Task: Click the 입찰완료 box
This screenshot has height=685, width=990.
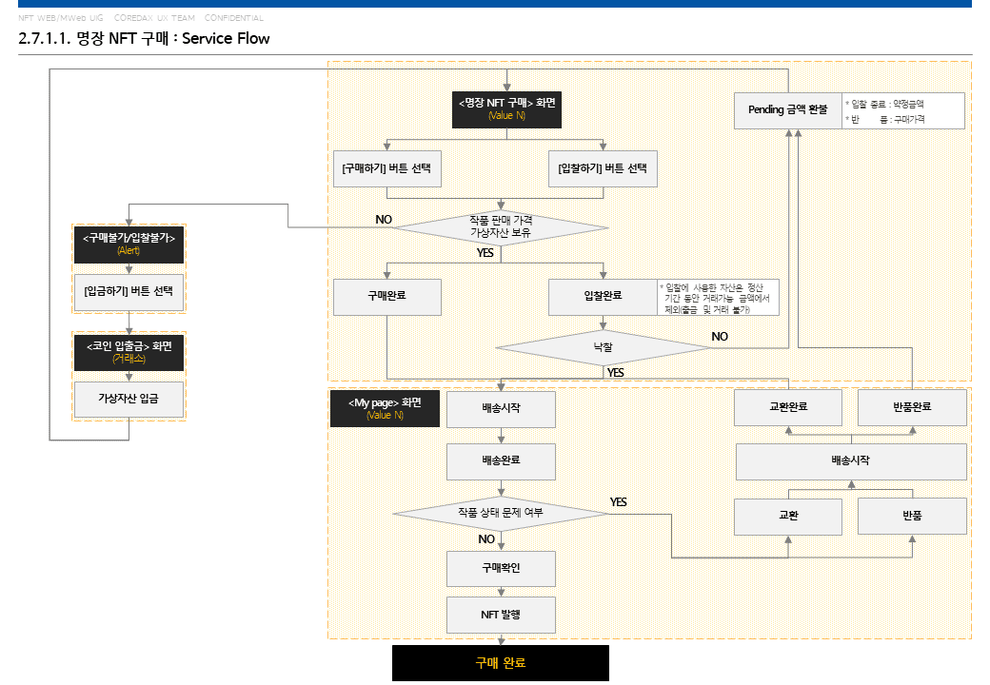Action: pos(603,297)
